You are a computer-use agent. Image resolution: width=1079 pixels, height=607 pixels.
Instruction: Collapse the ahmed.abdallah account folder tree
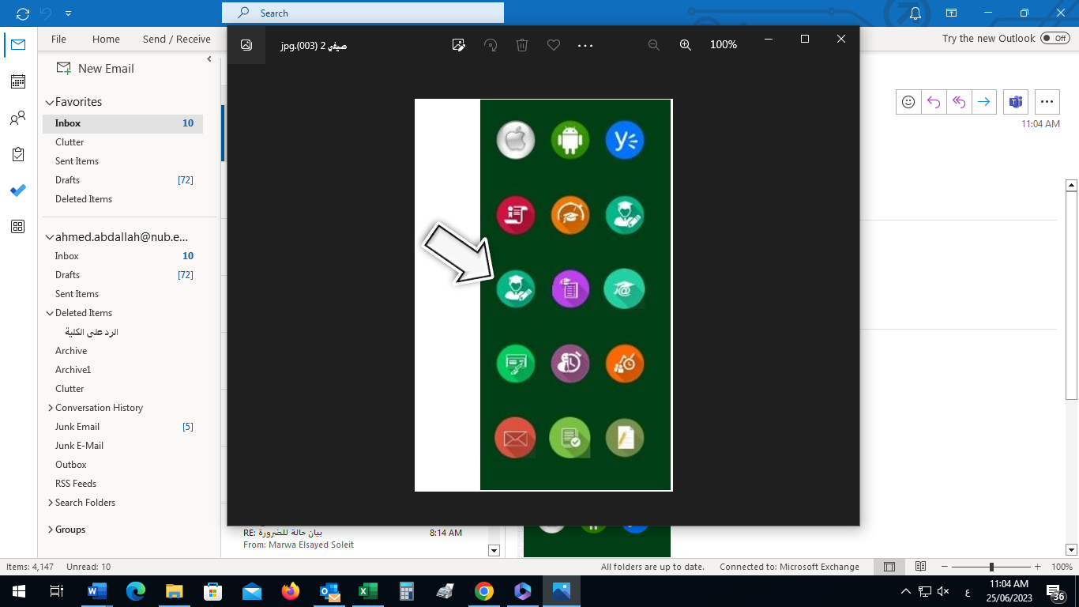click(49, 237)
